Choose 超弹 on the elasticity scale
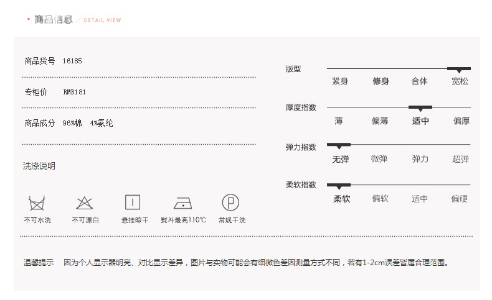Screen dimensions: 492x300 pos(460,160)
